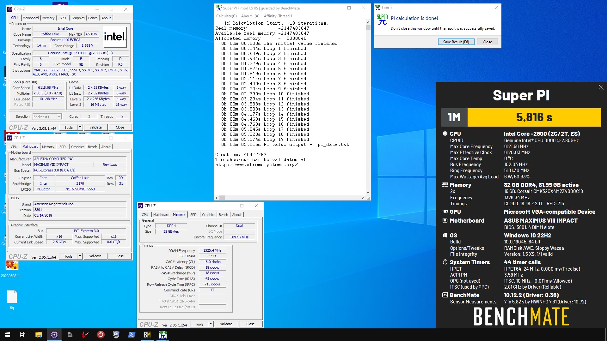Open the About...(A) menu in Super PI
Screen dimensions: 607x341
click(x=250, y=16)
